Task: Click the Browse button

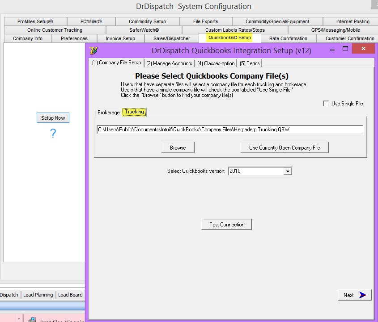Action: tap(178, 148)
